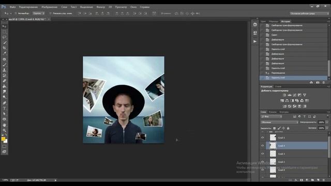Select the Horizontal Type tool
Image resolution: width=331 pixels, height=186 pixels.
(4, 109)
